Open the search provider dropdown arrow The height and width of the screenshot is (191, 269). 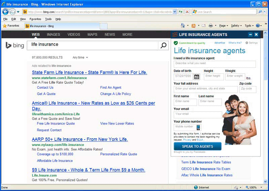(265, 12)
